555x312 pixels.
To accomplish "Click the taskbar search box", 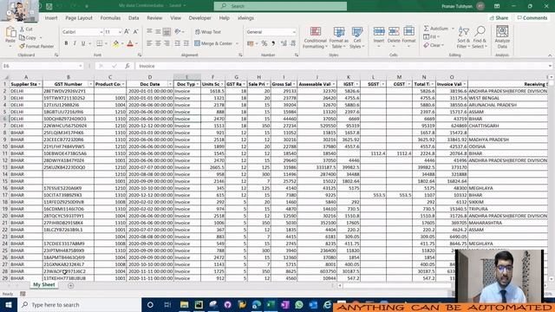I will [79, 304].
